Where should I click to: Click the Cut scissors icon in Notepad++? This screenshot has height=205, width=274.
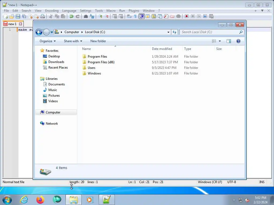click(51, 16)
